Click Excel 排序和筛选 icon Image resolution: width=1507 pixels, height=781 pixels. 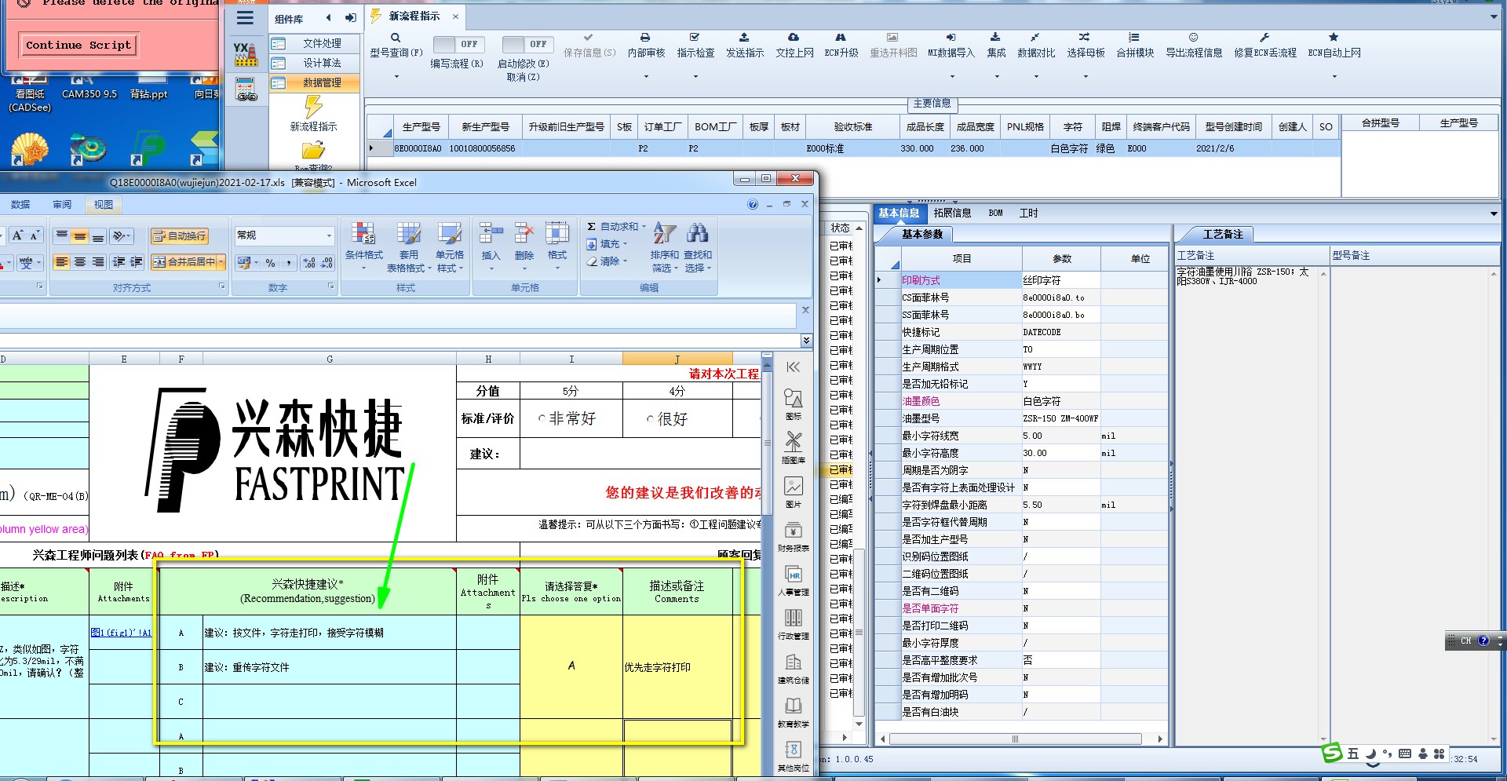665,233
